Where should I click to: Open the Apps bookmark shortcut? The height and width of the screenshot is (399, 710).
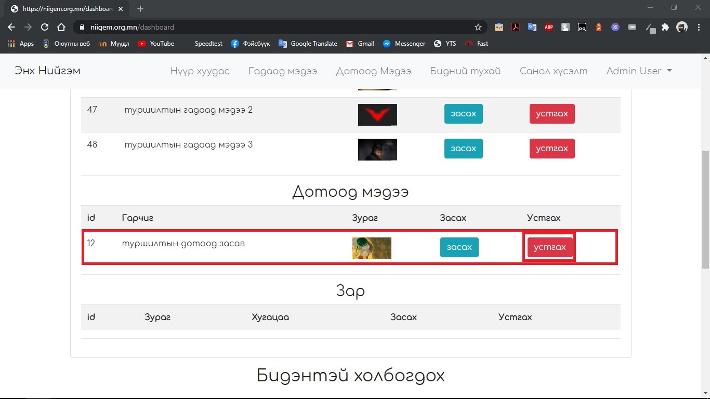tap(21, 44)
